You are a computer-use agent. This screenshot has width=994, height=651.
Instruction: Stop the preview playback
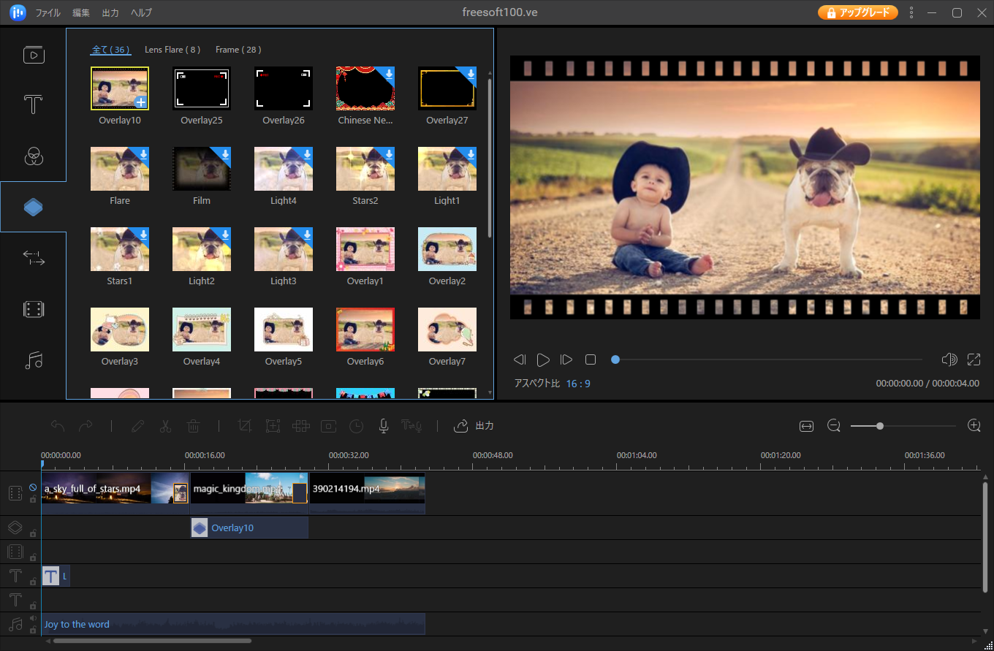591,359
